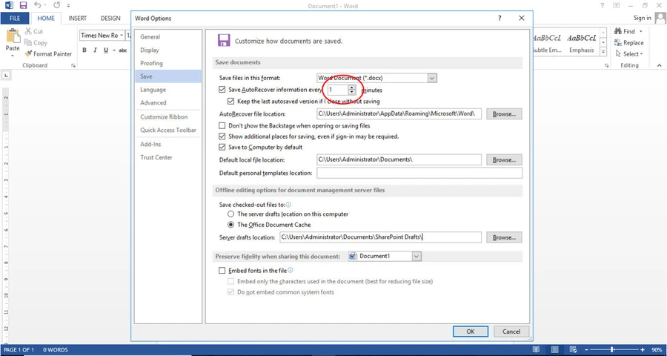Click the tab selector at ruler corner
667x356 pixels.
coord(7,76)
